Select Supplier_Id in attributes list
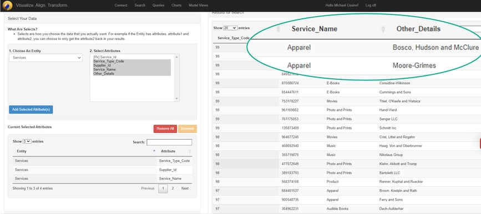This screenshot has width=481, height=214. [x=132, y=65]
